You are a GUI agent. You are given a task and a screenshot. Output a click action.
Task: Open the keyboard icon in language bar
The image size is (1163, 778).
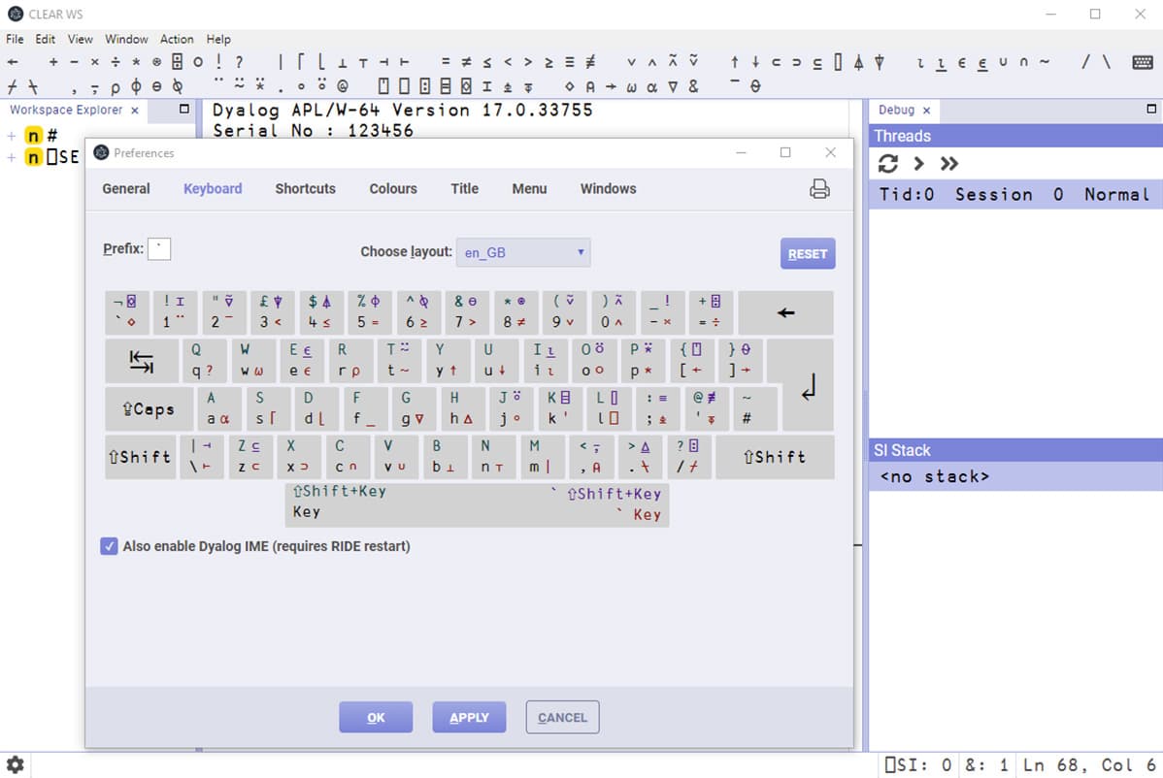pos(1143,62)
